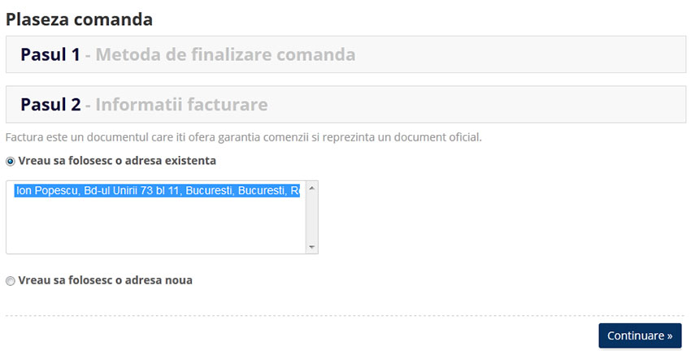Viewport: 691px width, 359px height.
Task: Expand the Pasul 2 section header
Action: click(x=345, y=105)
